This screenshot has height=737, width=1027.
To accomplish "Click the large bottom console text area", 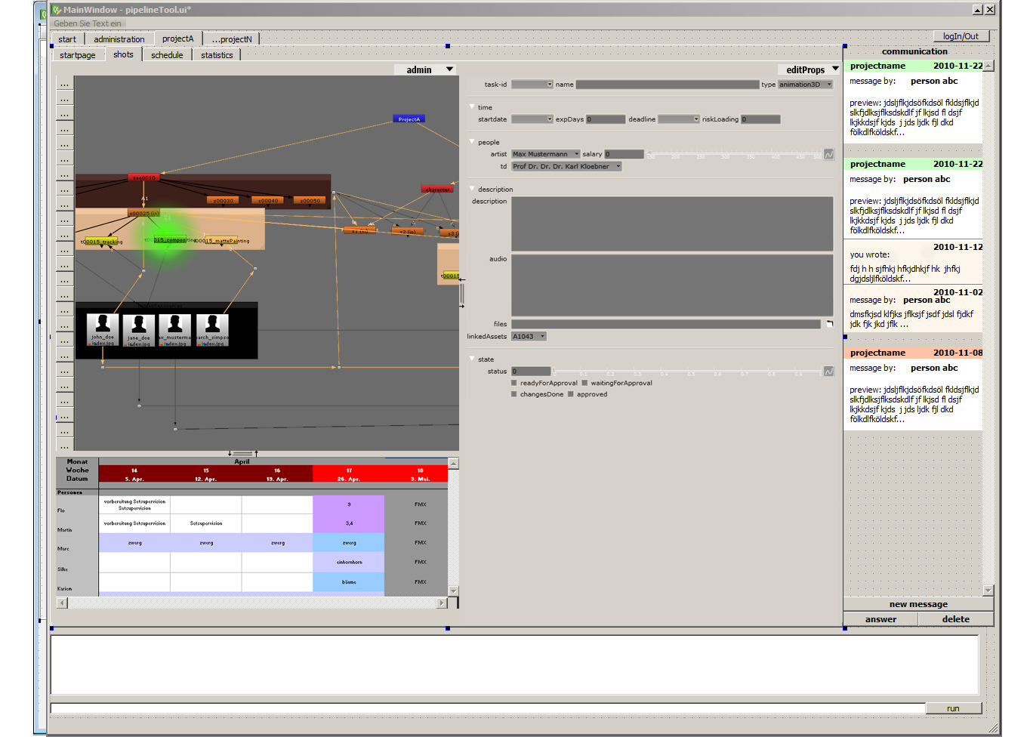I will coord(514,665).
